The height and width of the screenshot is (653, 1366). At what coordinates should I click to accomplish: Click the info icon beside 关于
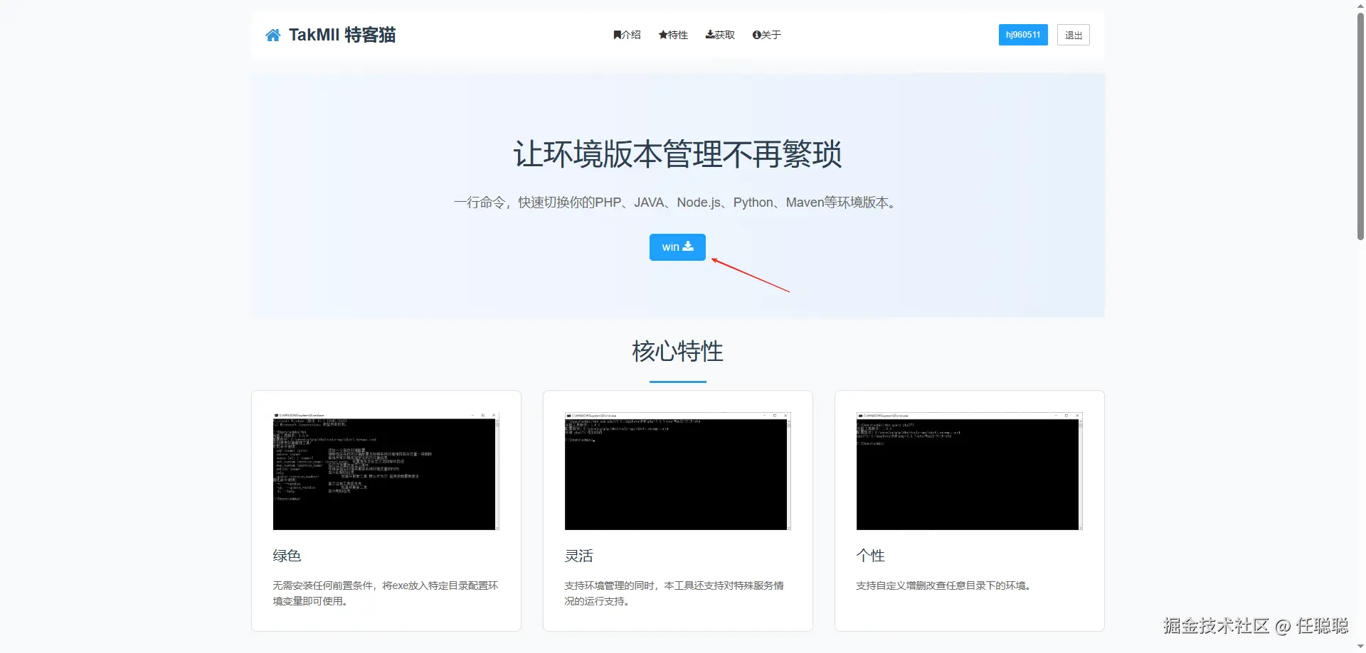[x=756, y=34]
